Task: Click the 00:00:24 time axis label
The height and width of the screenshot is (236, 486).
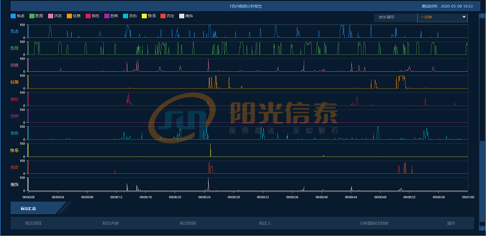Action: coord(204,197)
